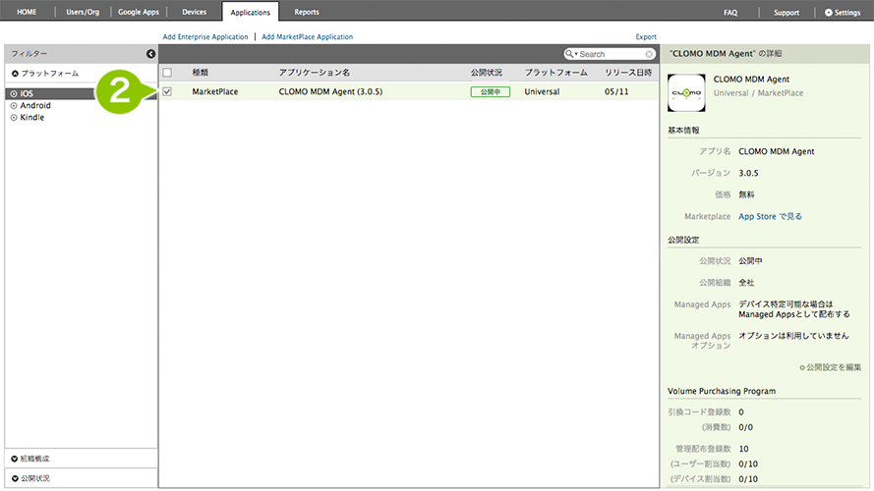Viewport: 874px width, 491px height.
Task: Open App Store で見る link
Action: click(x=771, y=217)
